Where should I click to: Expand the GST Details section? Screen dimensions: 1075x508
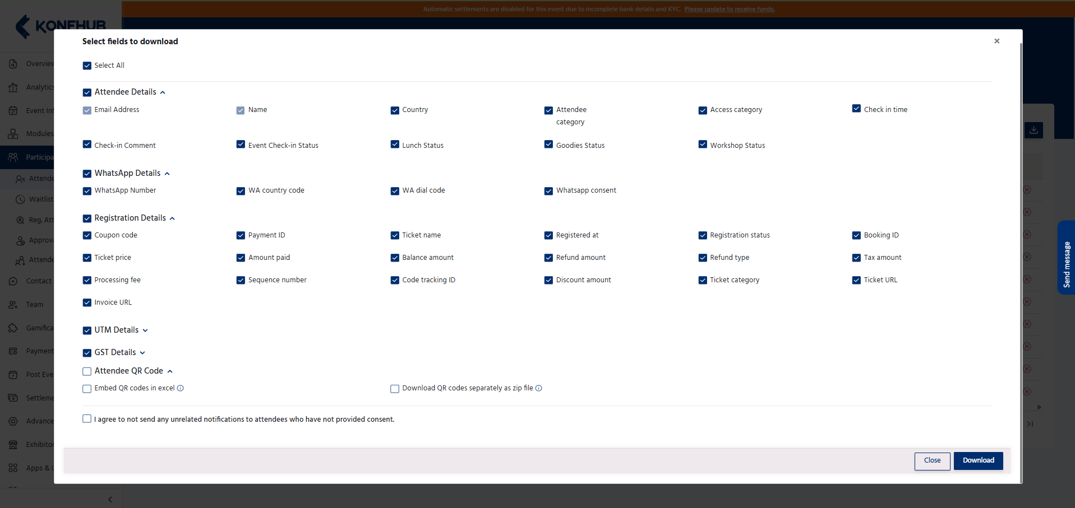(142, 353)
